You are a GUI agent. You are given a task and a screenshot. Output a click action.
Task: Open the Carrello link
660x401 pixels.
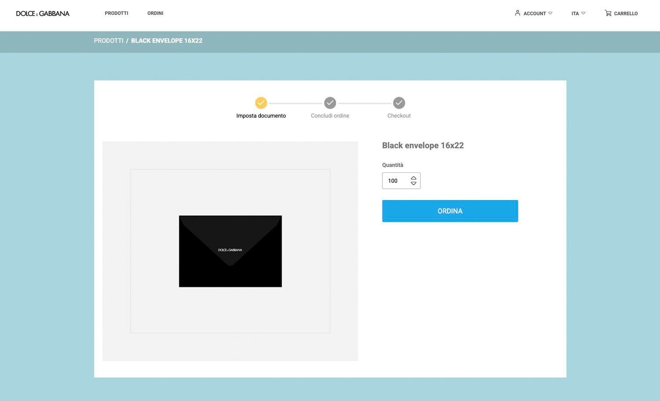tap(626, 14)
